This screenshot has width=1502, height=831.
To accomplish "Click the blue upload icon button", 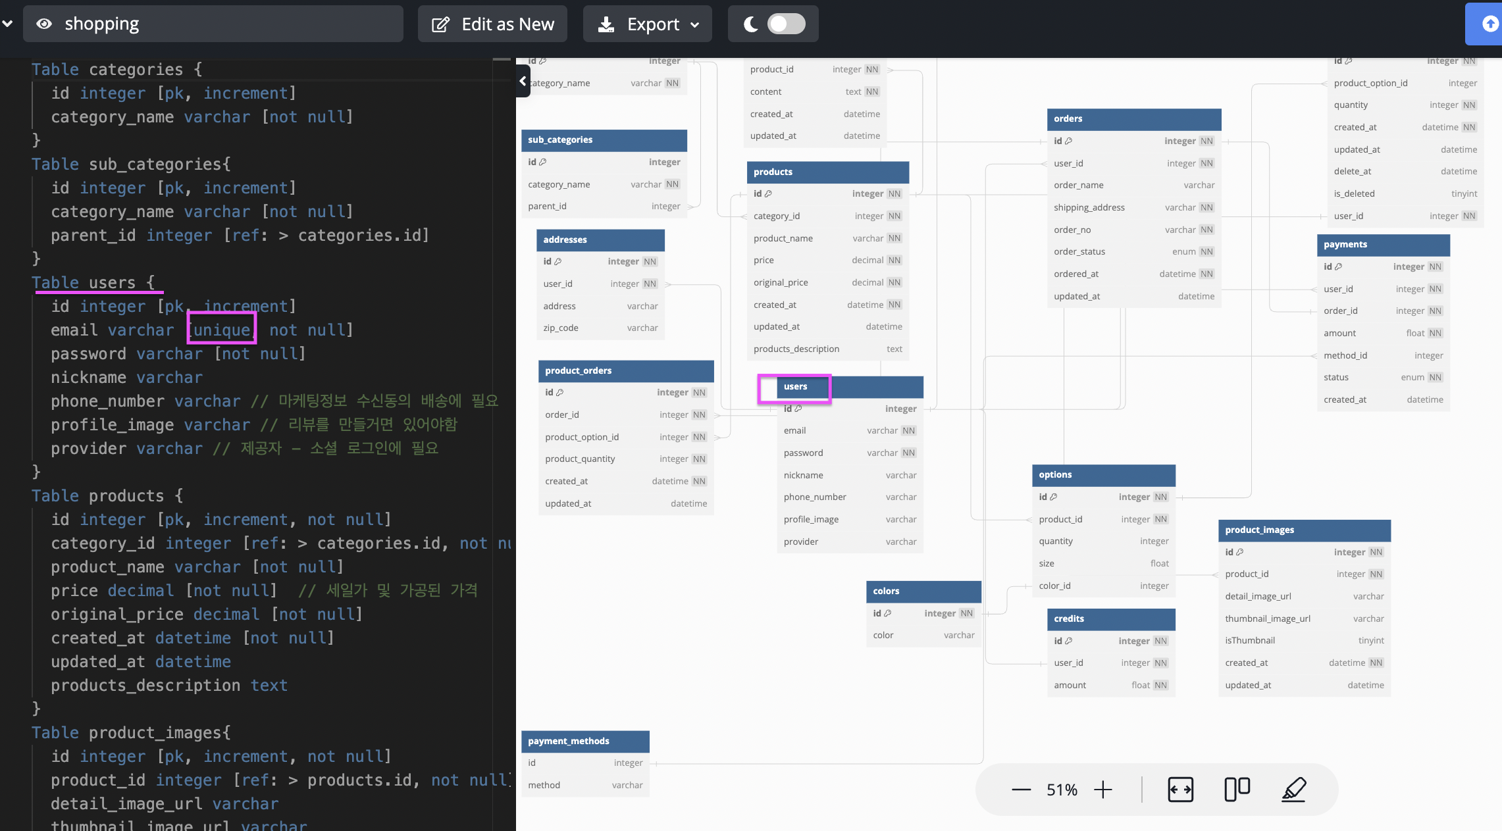I will click(x=1489, y=24).
